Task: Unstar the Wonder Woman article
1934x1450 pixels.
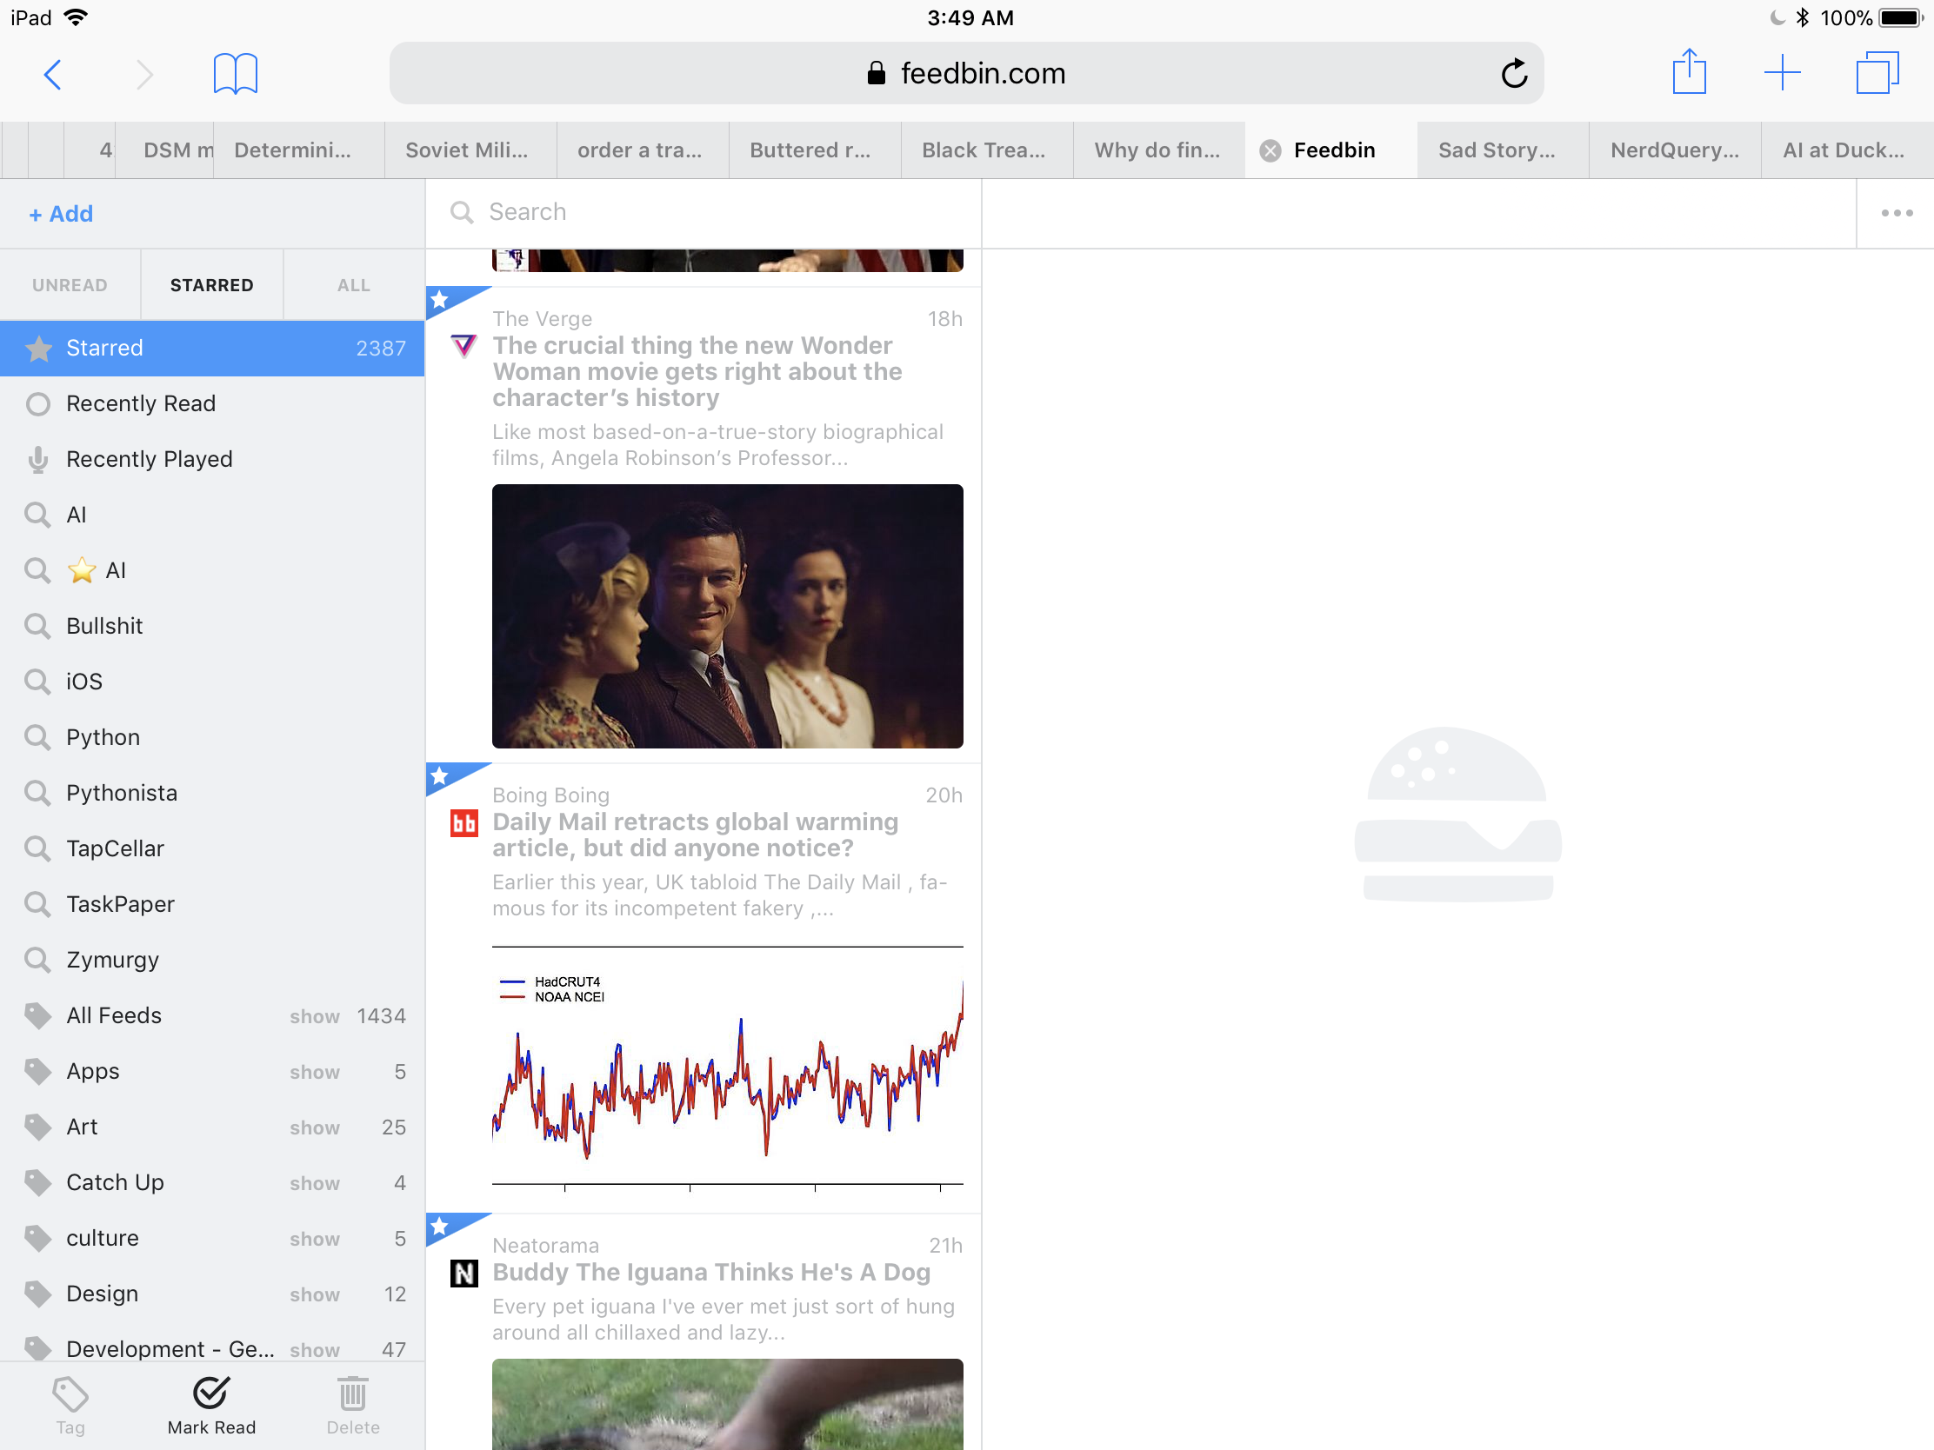Action: [x=442, y=301]
